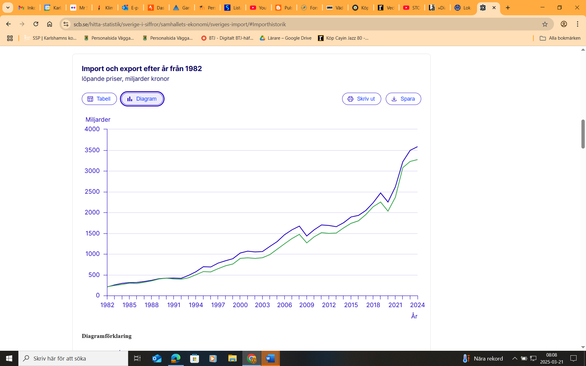Click the site information icon in address bar

pos(66,24)
